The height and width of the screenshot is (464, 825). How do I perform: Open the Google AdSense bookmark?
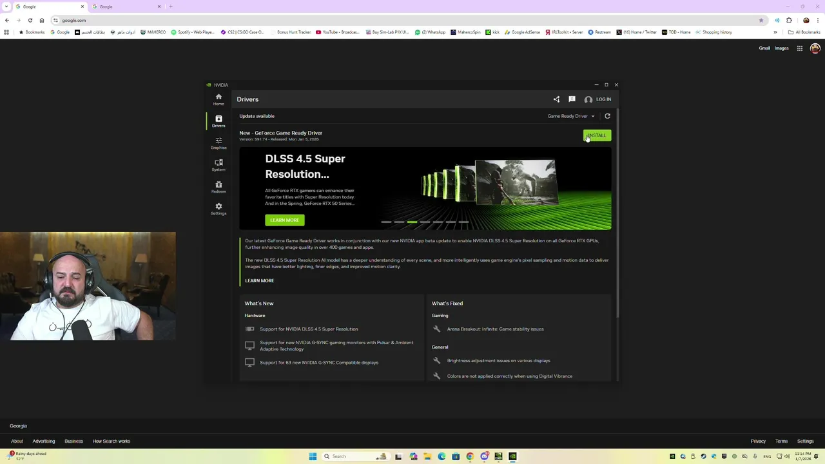(523, 32)
